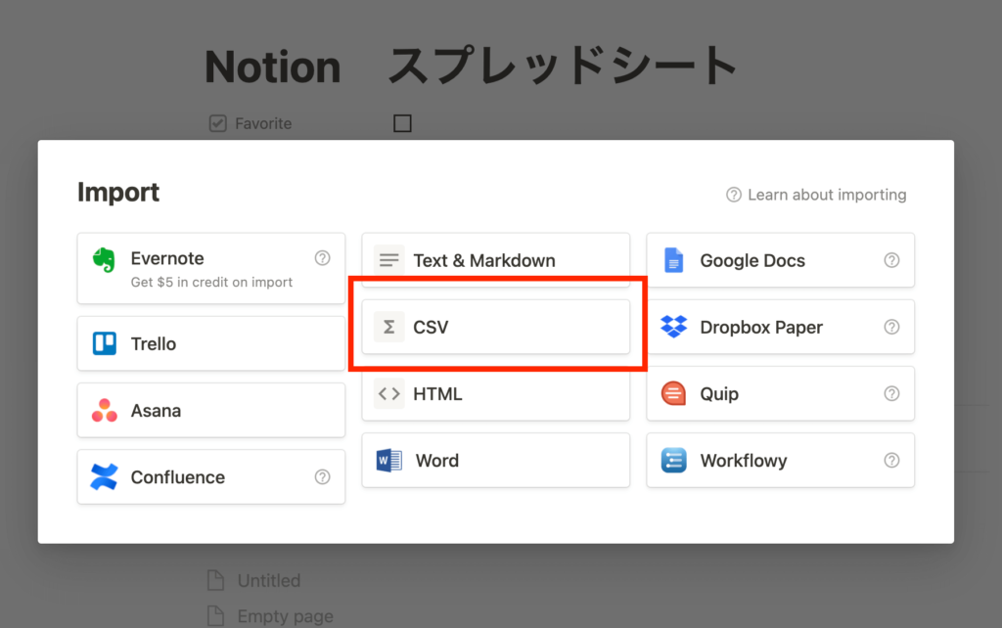Check the empty checkbox beside Favorite
1002x628 pixels.
402,123
